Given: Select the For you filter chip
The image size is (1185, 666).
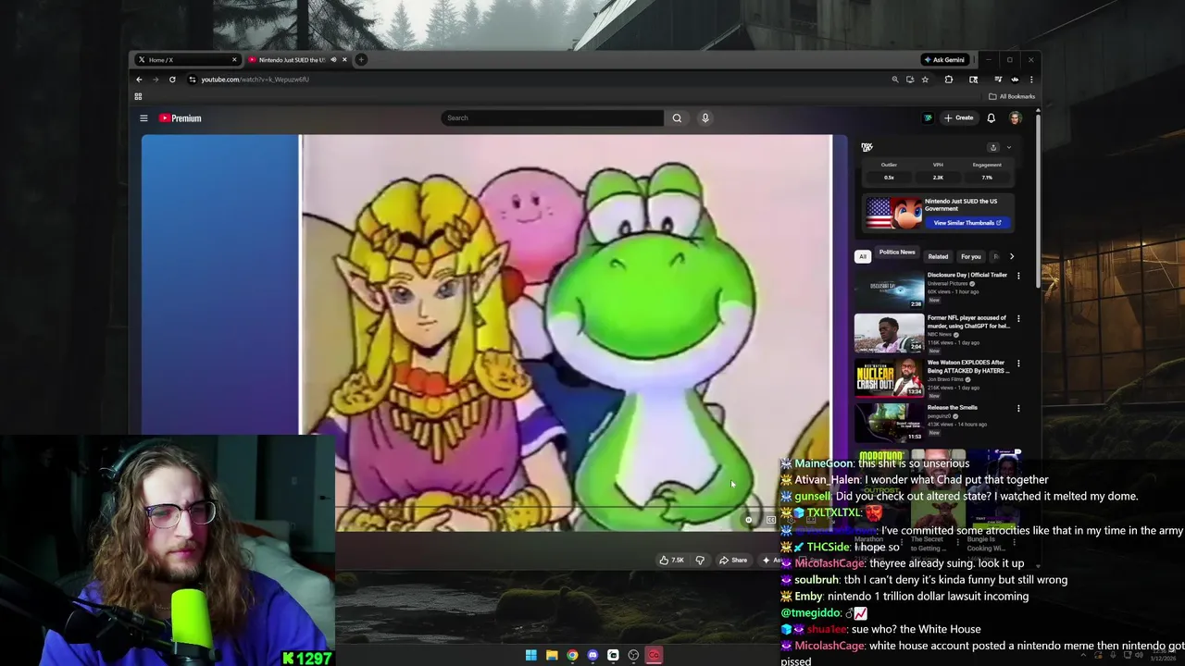Looking at the screenshot, I should tap(970, 256).
